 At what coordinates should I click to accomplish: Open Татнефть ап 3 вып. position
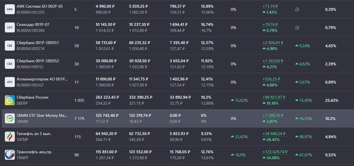pyautogui.click(x=34, y=134)
